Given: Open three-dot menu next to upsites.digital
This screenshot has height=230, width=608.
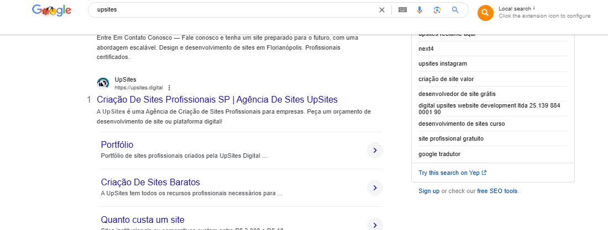Looking at the screenshot, I should pos(169,88).
